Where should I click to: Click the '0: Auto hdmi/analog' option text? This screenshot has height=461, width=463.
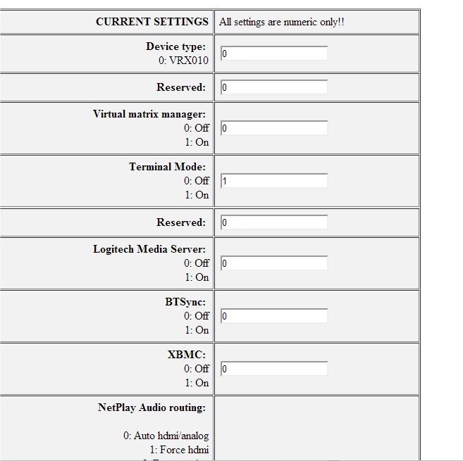coord(166,436)
